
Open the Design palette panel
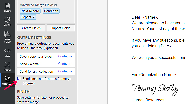pyautogui.click(x=7, y=21)
